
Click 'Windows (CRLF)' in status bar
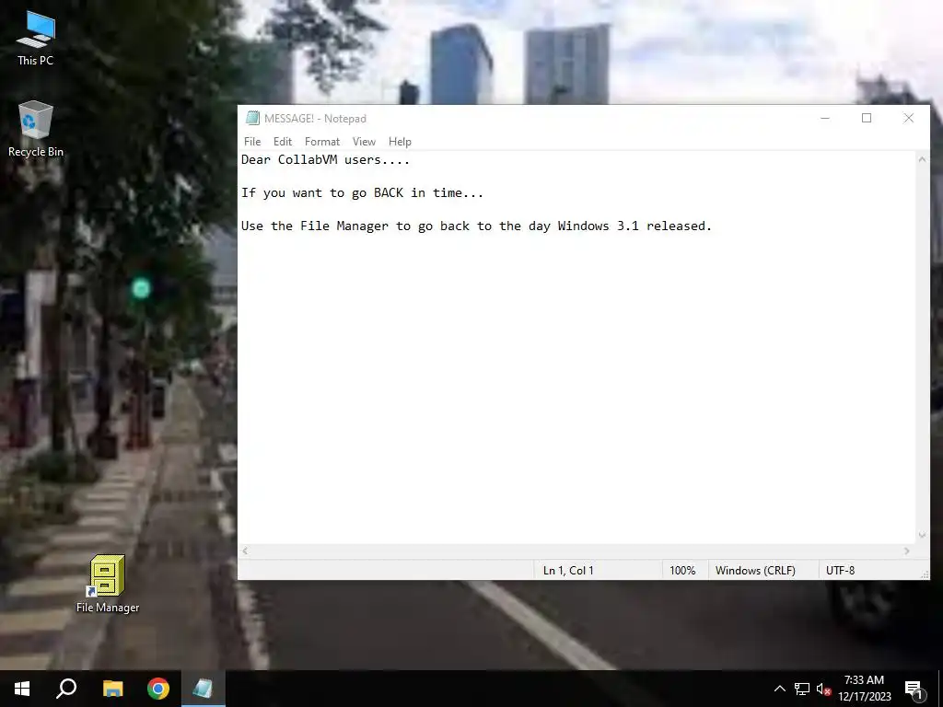[755, 571]
